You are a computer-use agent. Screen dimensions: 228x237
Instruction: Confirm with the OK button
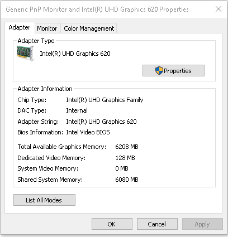pos(112,224)
